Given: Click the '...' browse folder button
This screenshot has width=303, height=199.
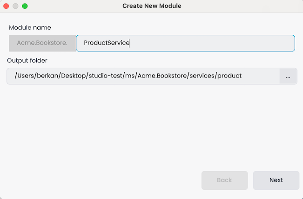Looking at the screenshot, I should [x=288, y=76].
